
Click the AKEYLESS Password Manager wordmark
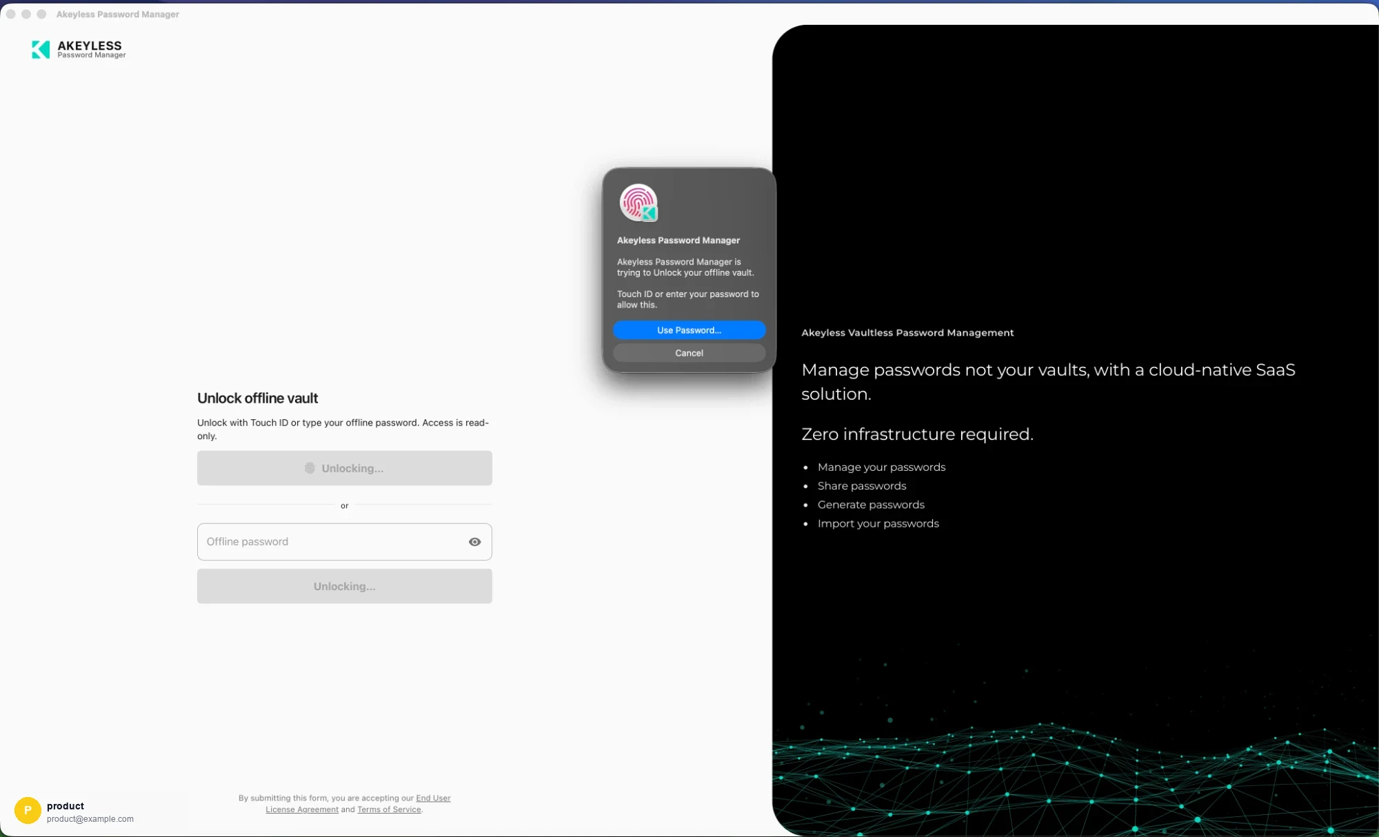point(91,49)
